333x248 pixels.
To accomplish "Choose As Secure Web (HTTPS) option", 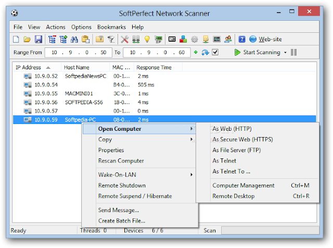I will tap(258, 140).
